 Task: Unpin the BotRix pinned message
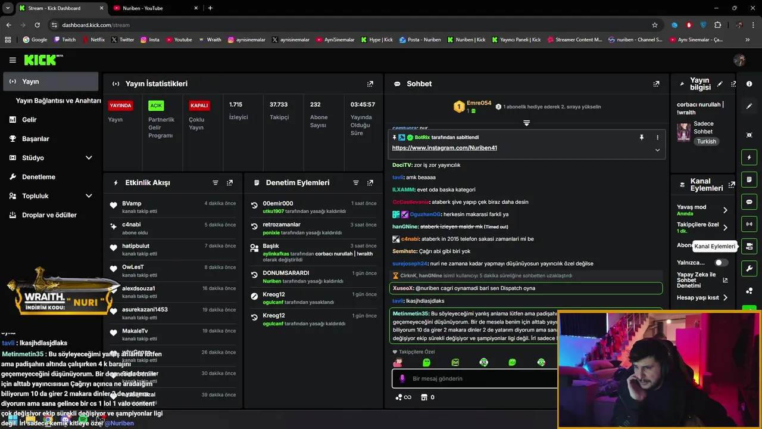click(x=641, y=137)
